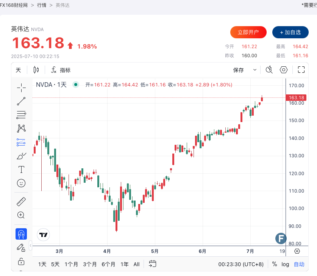Click the 加自选 add to watchlist button
The width and height of the screenshot is (317, 276).
pos(290,32)
